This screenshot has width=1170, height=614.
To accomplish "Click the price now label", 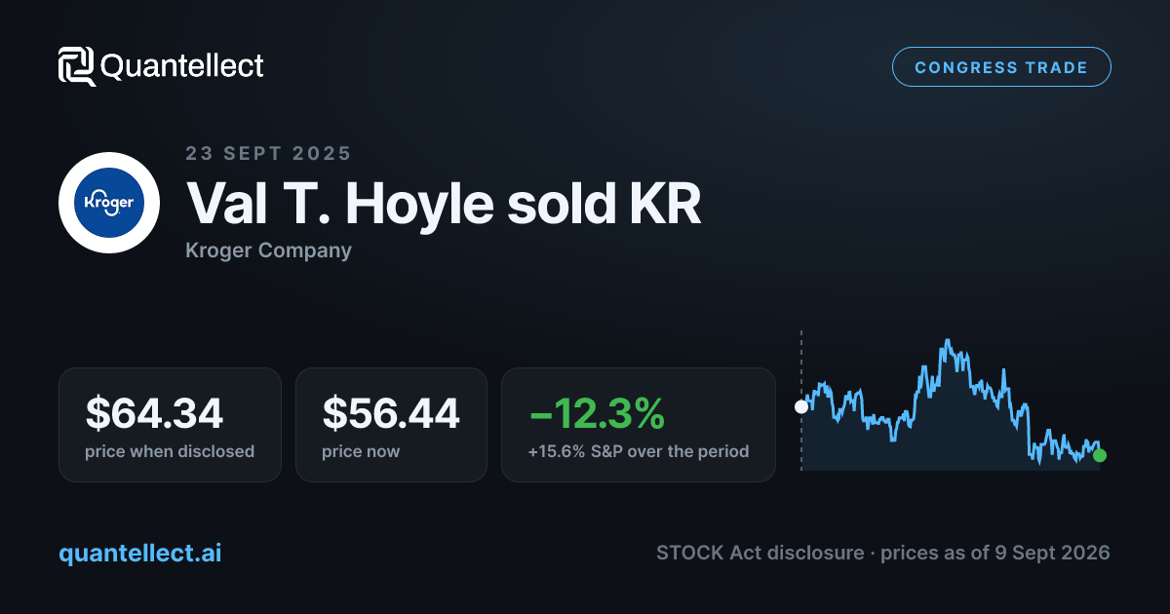I will point(361,451).
